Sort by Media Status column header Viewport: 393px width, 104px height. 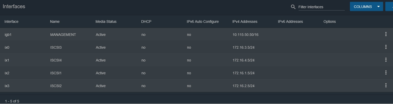[106, 22]
